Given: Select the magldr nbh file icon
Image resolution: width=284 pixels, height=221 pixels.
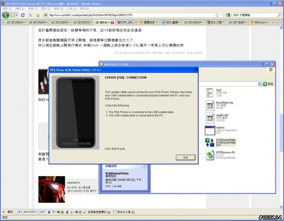Looking at the screenshot, I should [x=210, y=118].
